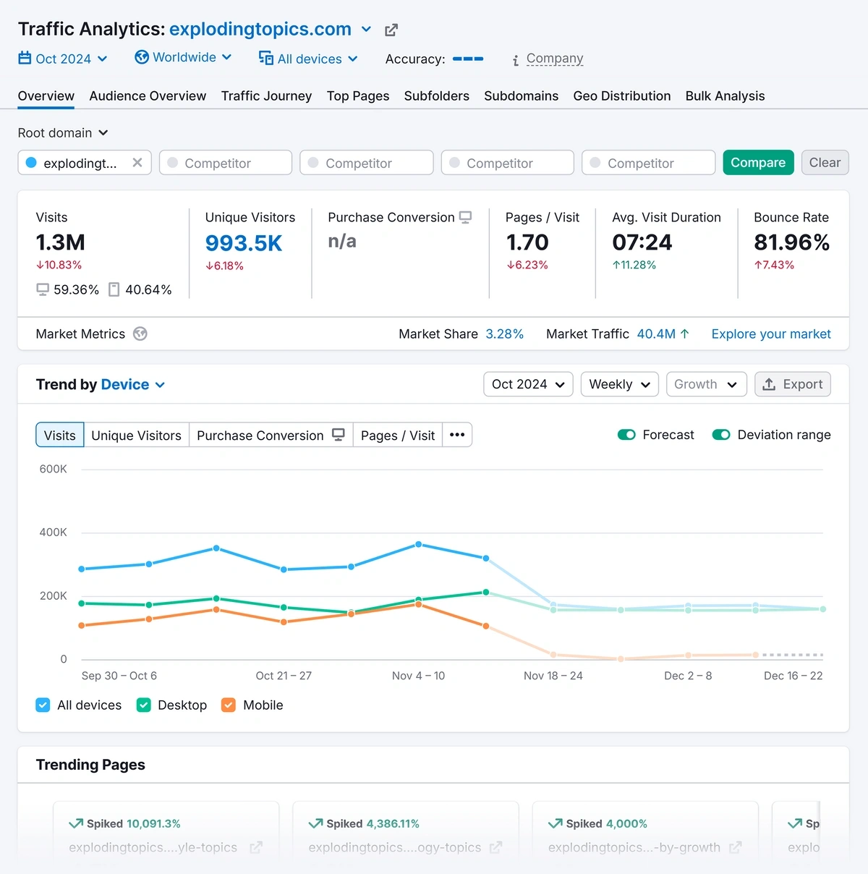Click the devices icon beside All devices
Screen dimensions: 868x874
coord(266,58)
